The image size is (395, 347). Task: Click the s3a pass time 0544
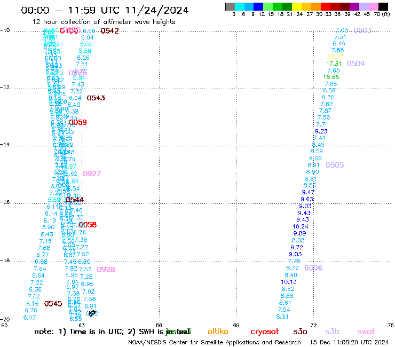point(75,200)
